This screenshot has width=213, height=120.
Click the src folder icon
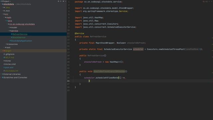[4, 14]
